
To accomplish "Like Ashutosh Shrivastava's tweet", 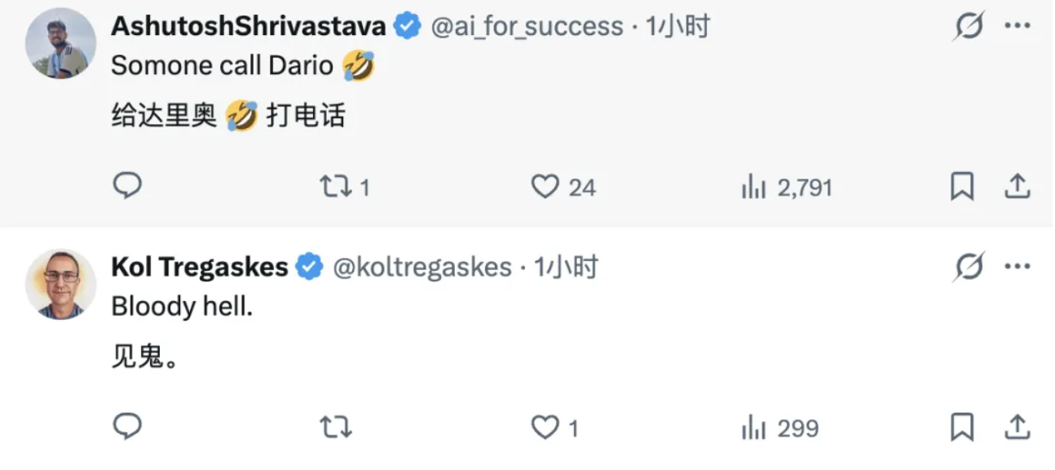I will tap(544, 188).
